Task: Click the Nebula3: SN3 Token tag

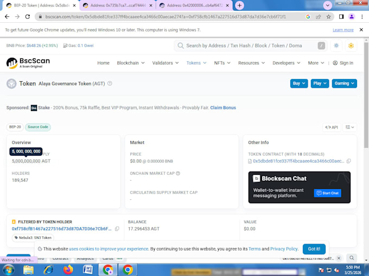Action: click(33, 238)
